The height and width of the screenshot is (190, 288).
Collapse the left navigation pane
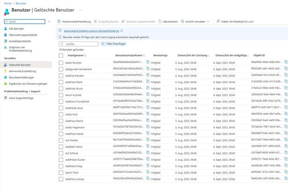point(49,22)
